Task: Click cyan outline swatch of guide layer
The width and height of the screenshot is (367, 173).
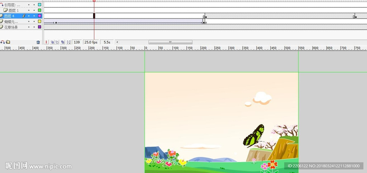Action: tap(39, 5)
